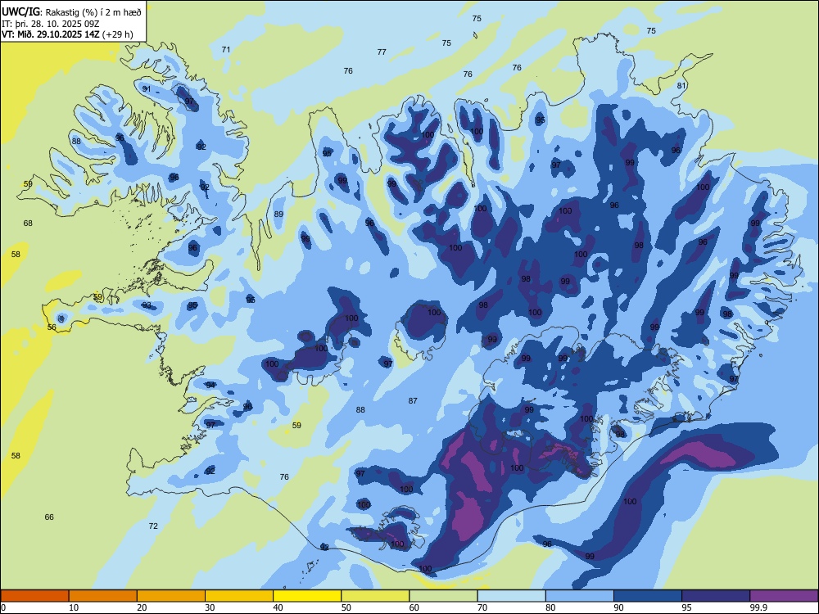The width and height of the screenshot is (819, 614).
Task: Select the orange 10–20 legend swatch
Action: [x=103, y=596]
